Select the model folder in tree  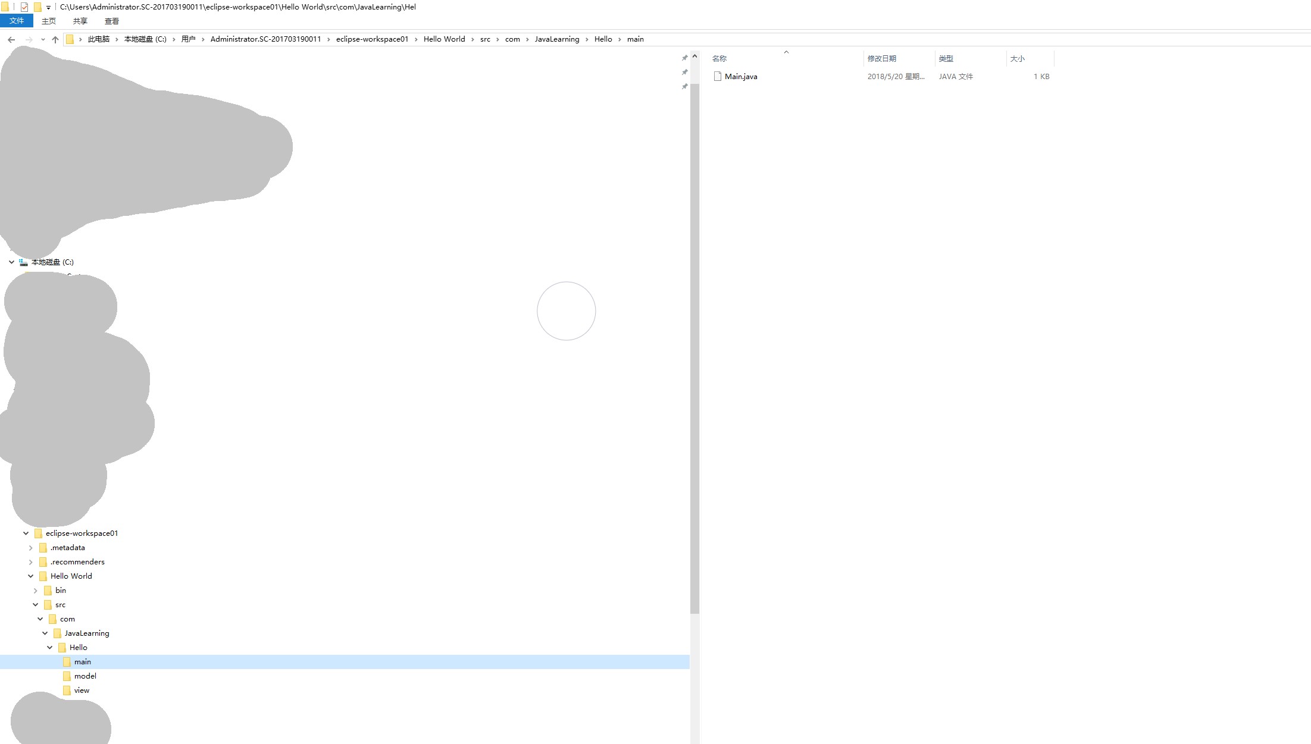pos(85,676)
